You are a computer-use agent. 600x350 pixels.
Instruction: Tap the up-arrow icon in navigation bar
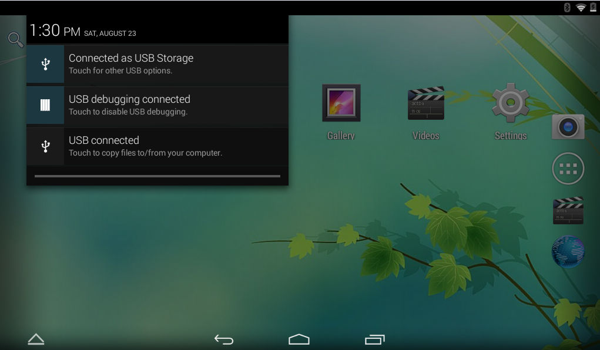(36, 339)
